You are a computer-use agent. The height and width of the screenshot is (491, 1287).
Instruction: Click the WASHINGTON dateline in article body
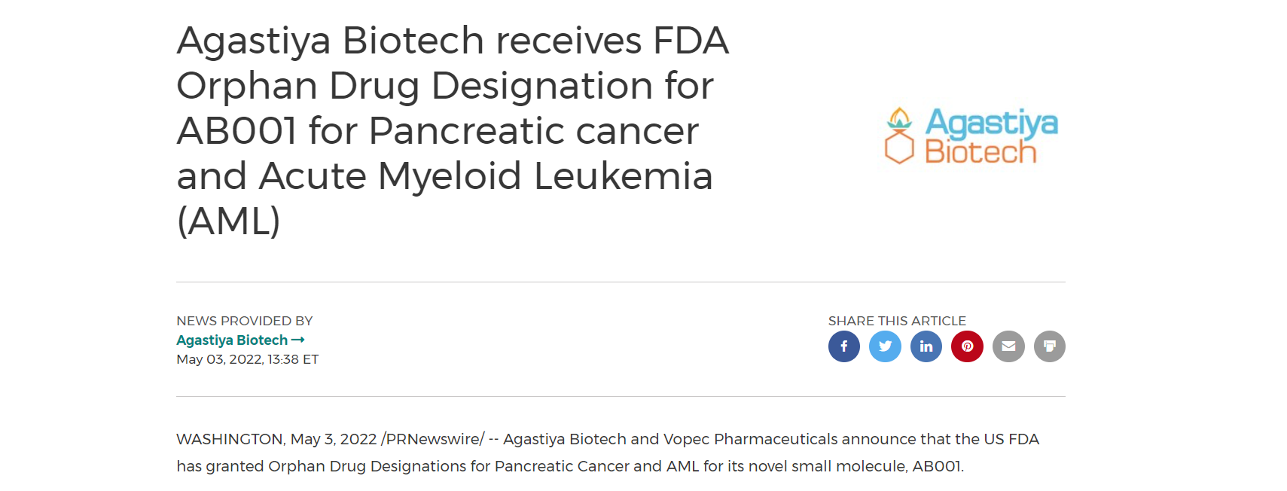pos(230,439)
